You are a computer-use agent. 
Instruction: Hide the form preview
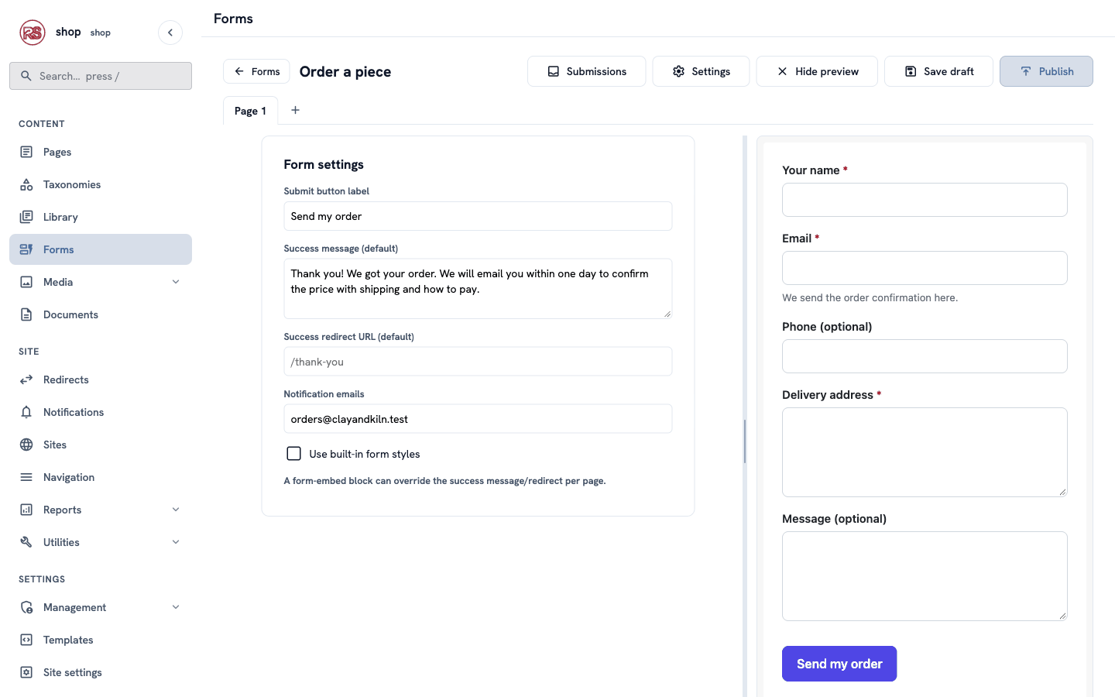tap(817, 71)
